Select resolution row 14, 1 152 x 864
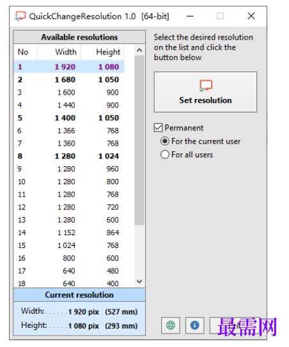 tap(69, 233)
